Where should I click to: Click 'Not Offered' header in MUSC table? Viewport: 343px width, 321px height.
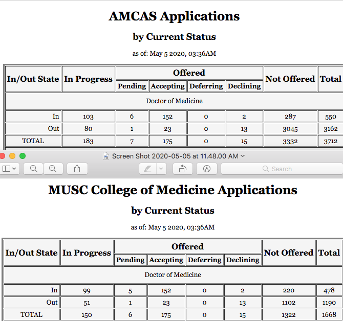(289, 253)
